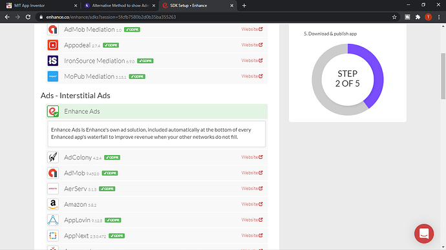Click the Enhance Ads description box

coord(156,134)
